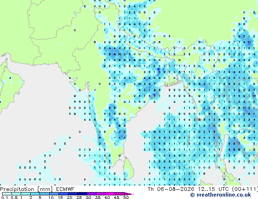Click the '(00+111)' forecast offset text
Screen dimensions: 258x199
(245, 189)
